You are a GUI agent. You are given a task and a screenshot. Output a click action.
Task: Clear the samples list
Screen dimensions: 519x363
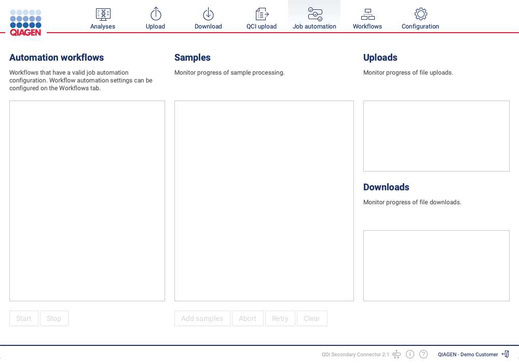click(312, 318)
